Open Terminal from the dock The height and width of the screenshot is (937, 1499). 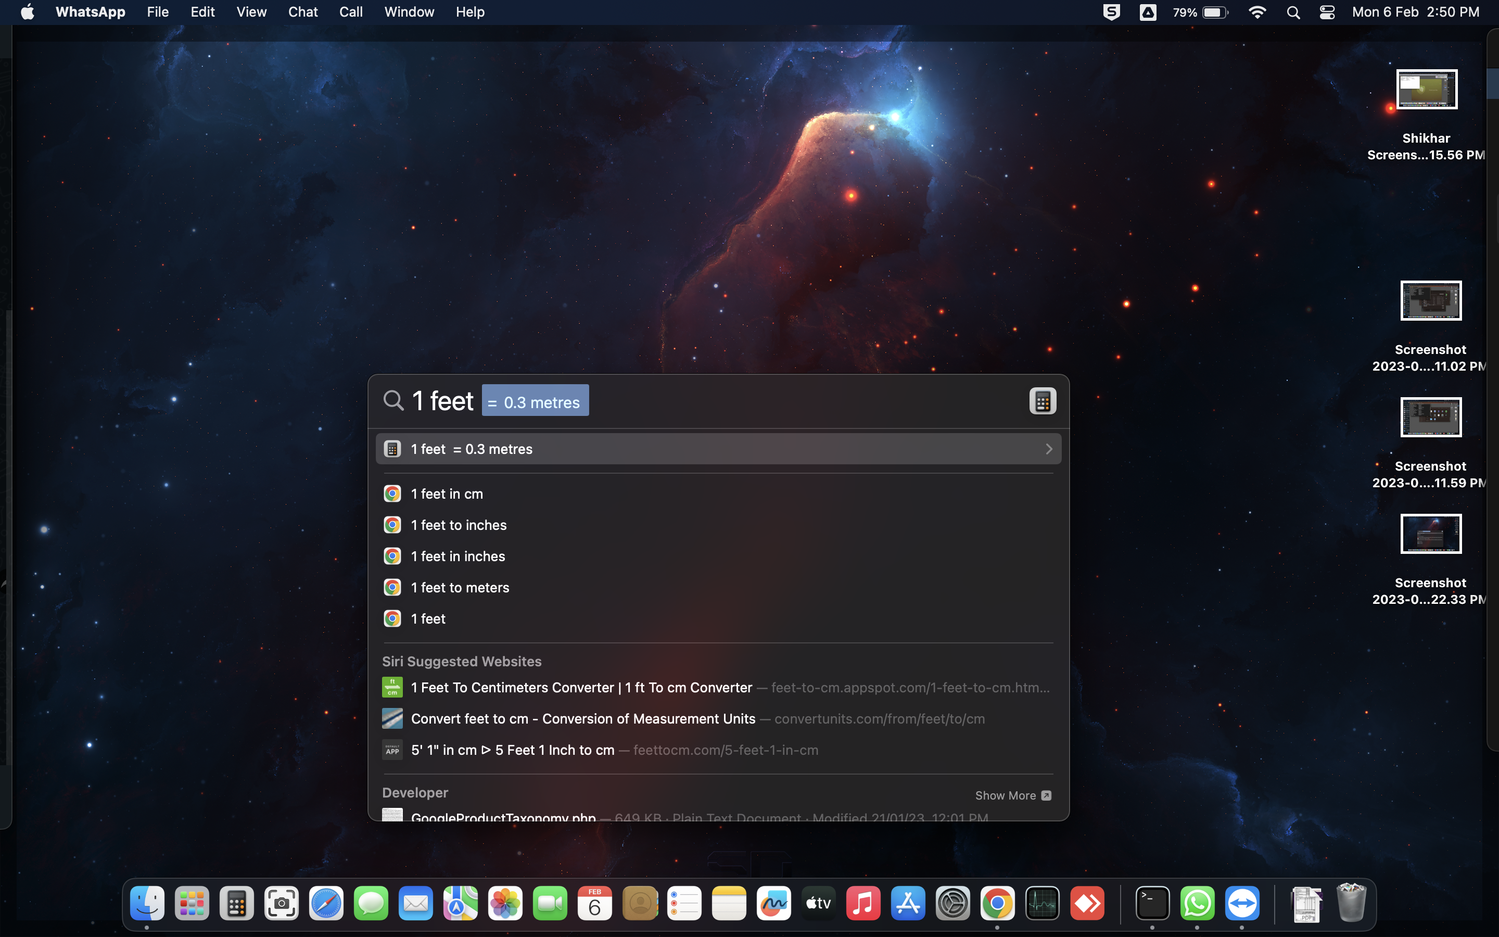(x=1152, y=904)
